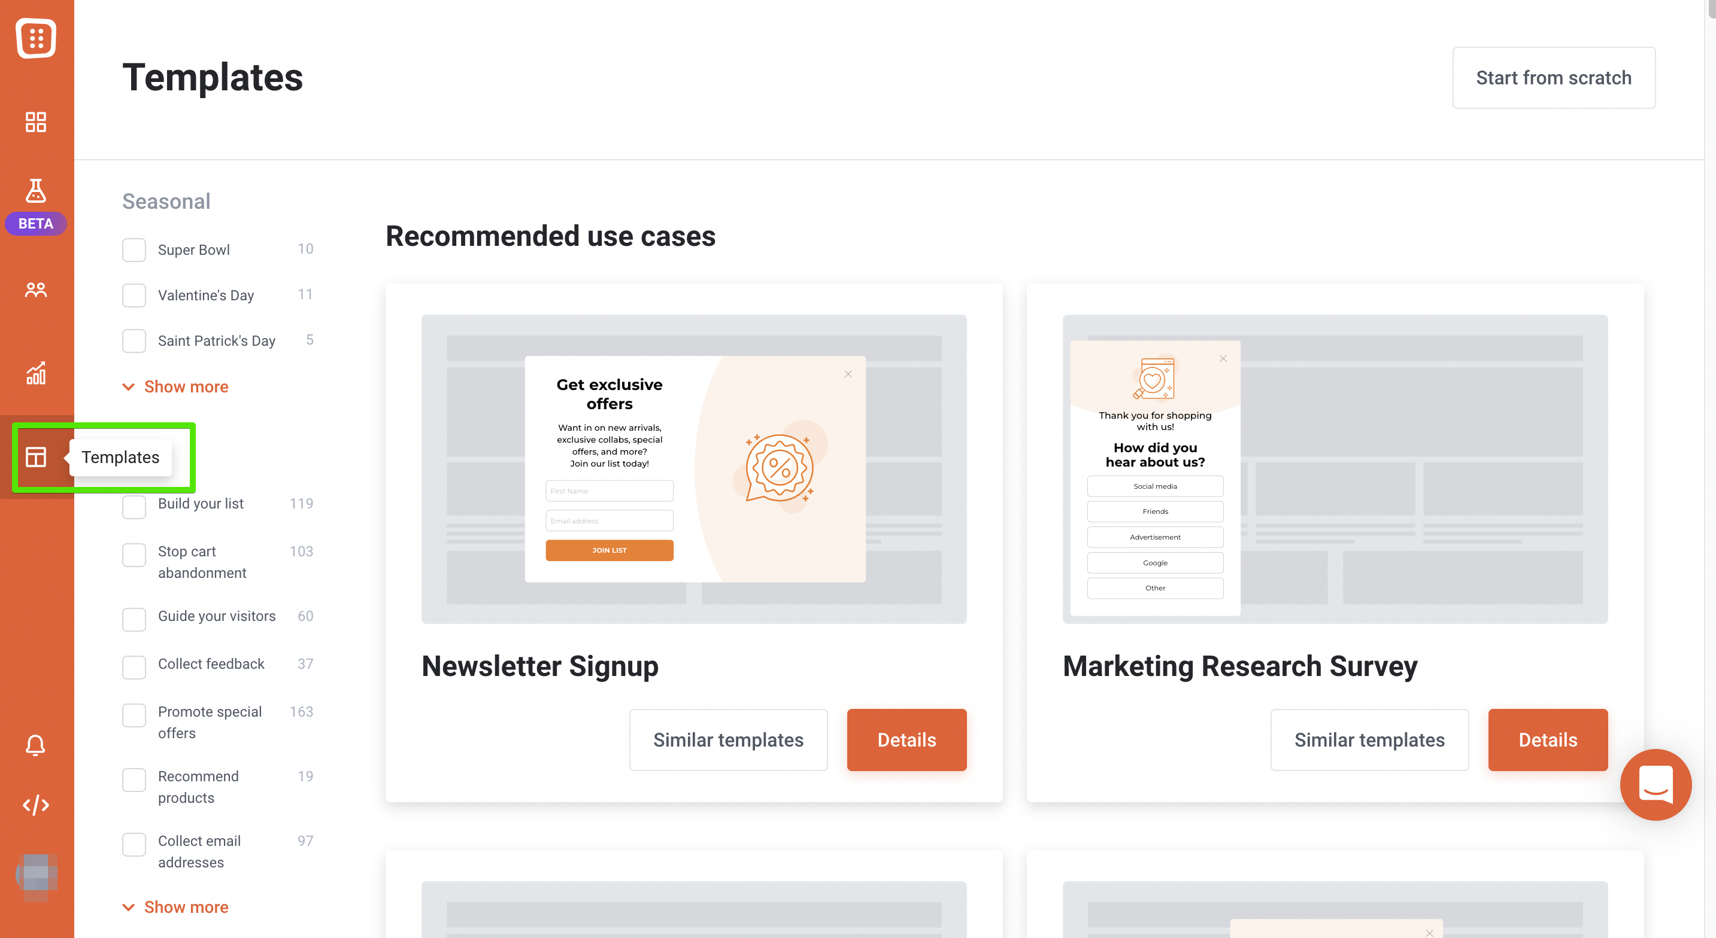Select the Analytics chart icon in sidebar
This screenshot has height=938, width=1716.
[36, 372]
